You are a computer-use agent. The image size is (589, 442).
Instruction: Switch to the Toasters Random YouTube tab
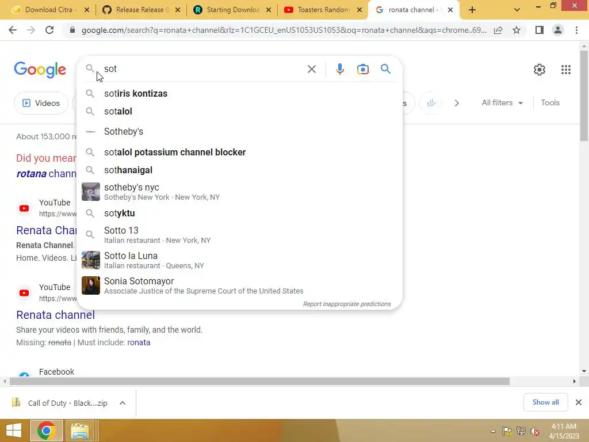point(323,10)
